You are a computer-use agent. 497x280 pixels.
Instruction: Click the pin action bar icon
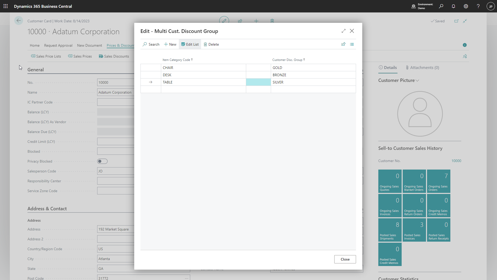[x=465, y=56]
